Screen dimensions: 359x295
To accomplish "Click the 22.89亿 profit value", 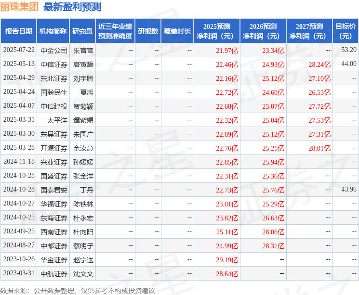I will coord(227,134).
